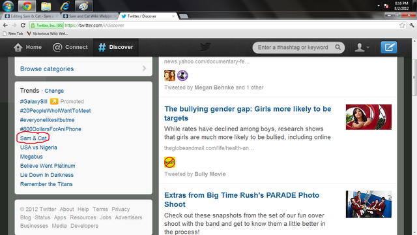Screen dimensions: 417x235
Task: Go back in the browser
Action: click(x=5, y=25)
